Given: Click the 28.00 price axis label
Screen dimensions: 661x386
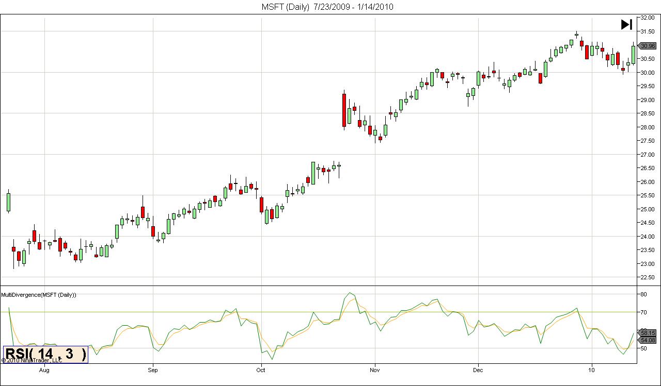Looking at the screenshot, I should click(x=648, y=127).
